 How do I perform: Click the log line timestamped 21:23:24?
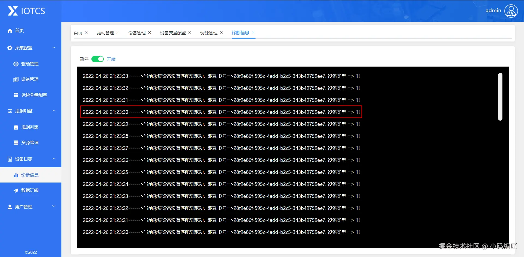click(x=221, y=184)
